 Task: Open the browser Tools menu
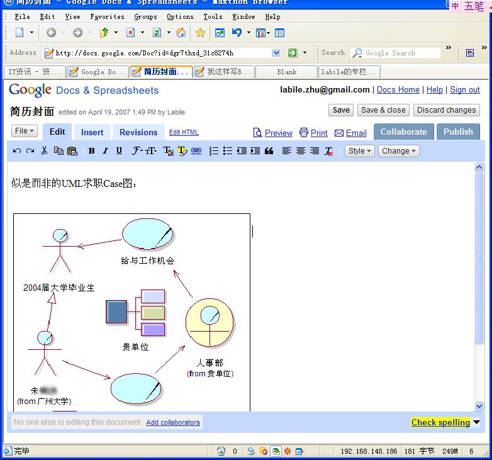(x=213, y=16)
